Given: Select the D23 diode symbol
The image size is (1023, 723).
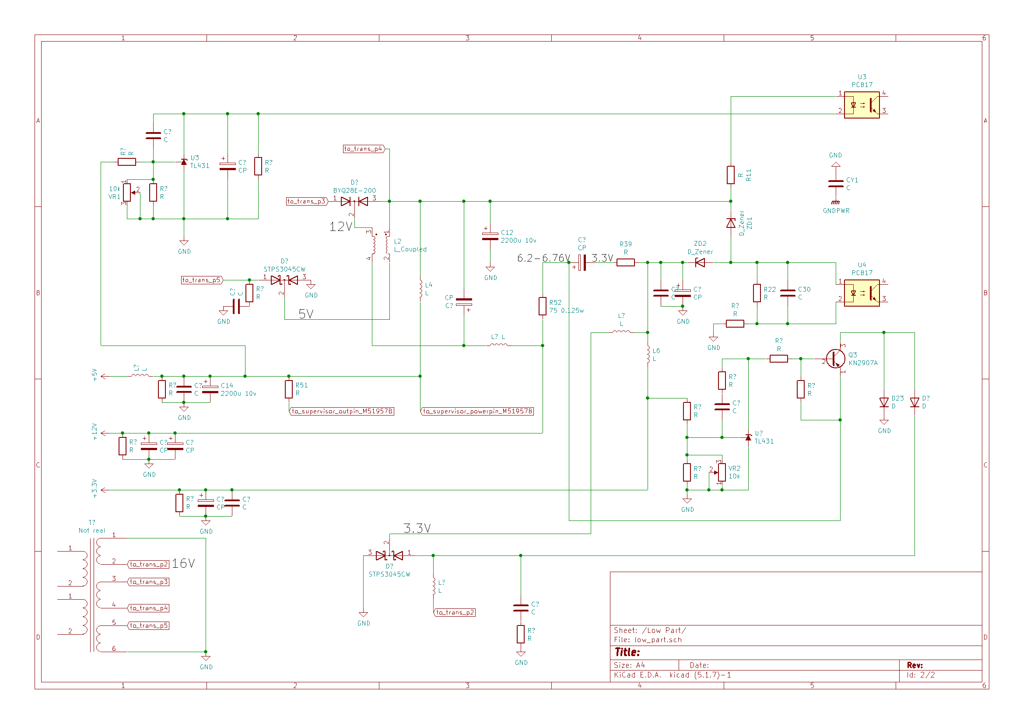Looking at the screenshot, I should click(x=885, y=403).
